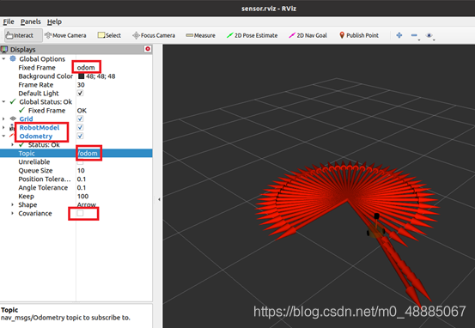Collapse the Odometry display properties
The height and width of the screenshot is (328, 475).
point(3,136)
